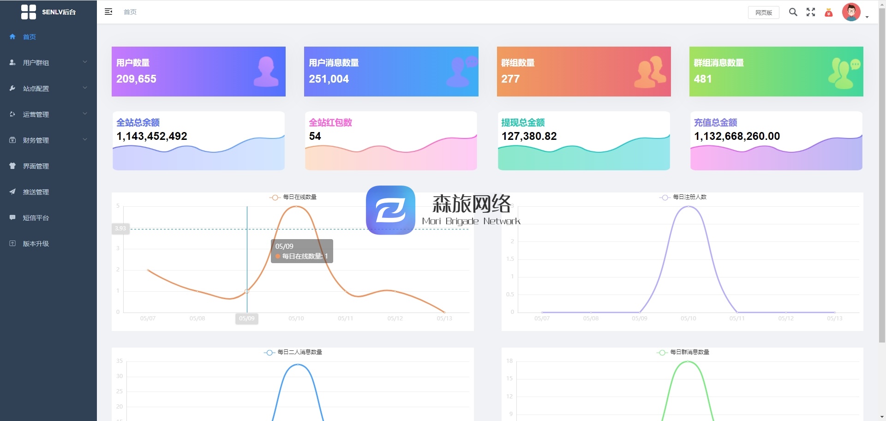
Task: Click the 站点配置 wrench icon
Action: [x=12, y=88]
